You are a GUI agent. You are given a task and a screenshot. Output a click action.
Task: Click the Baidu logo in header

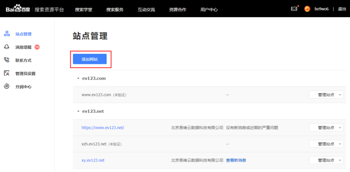[18, 9]
